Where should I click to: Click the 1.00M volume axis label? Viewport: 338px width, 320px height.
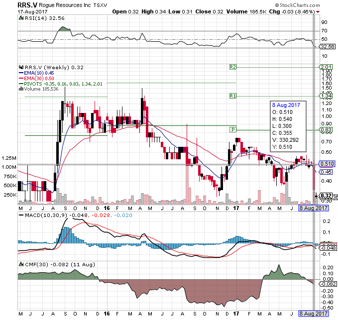[x=9, y=167]
